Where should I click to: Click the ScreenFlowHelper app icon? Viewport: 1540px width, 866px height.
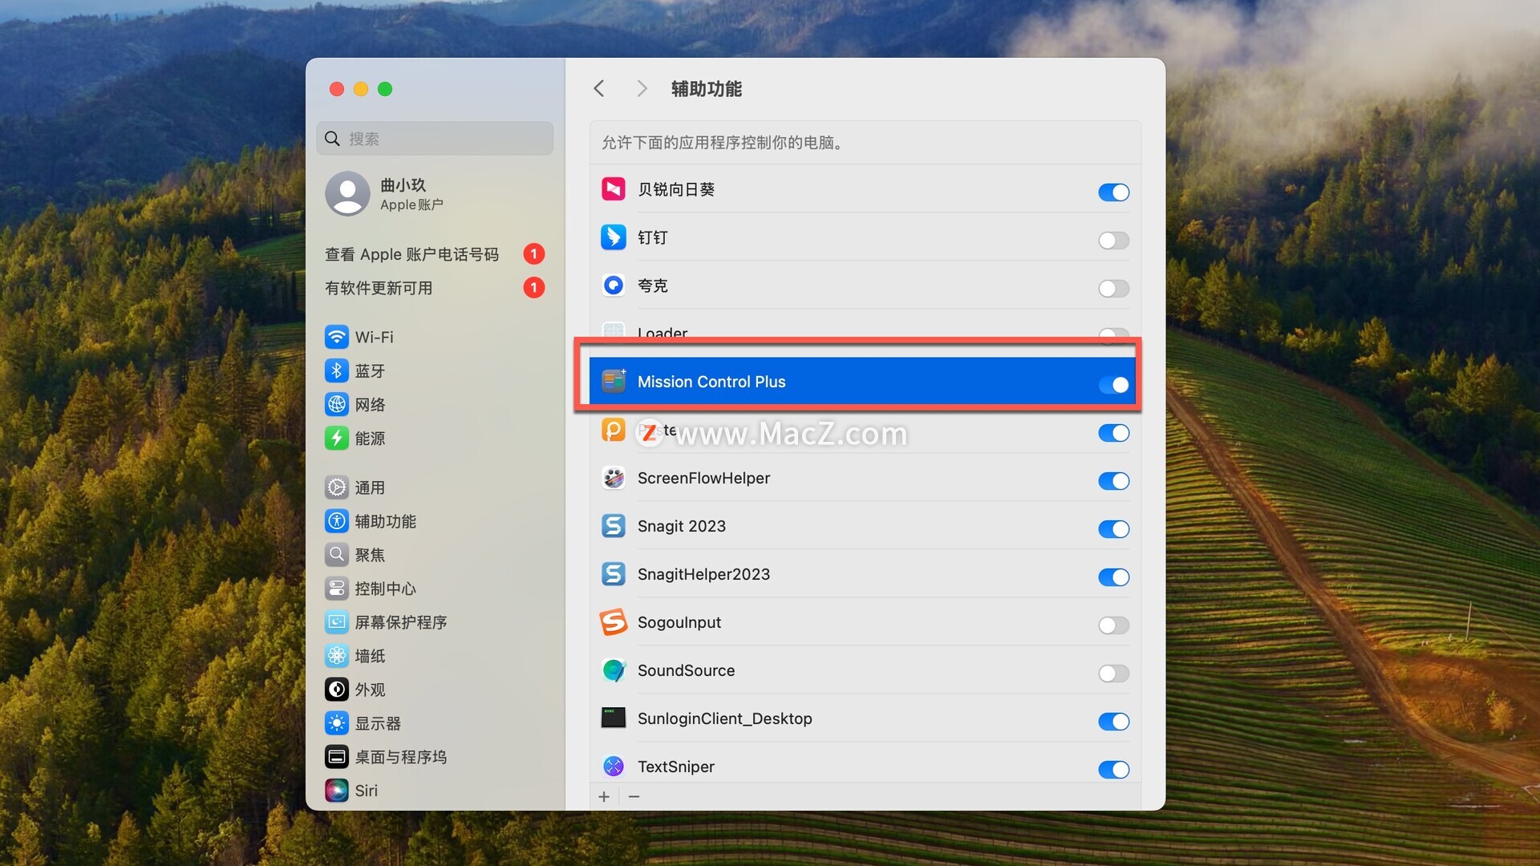coord(614,478)
